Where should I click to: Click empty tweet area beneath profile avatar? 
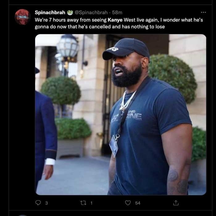coord(22,110)
